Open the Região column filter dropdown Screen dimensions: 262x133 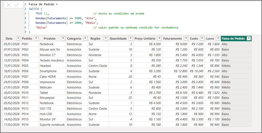coord(106,38)
